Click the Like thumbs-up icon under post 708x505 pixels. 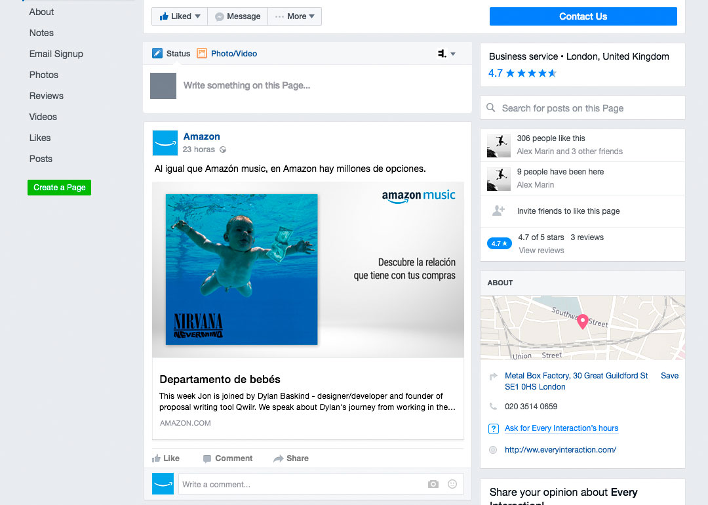(156, 458)
